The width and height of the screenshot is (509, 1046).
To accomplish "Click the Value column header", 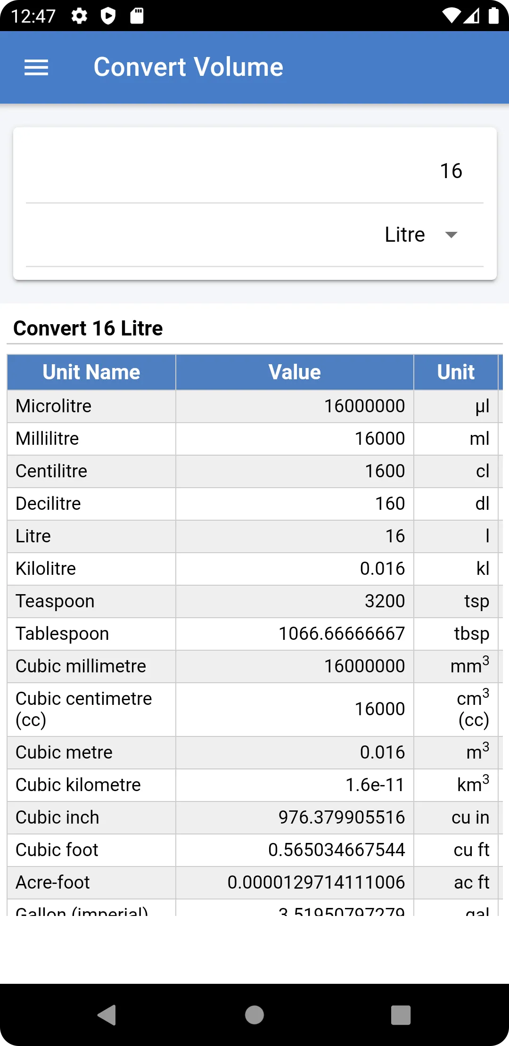I will click(x=295, y=372).
